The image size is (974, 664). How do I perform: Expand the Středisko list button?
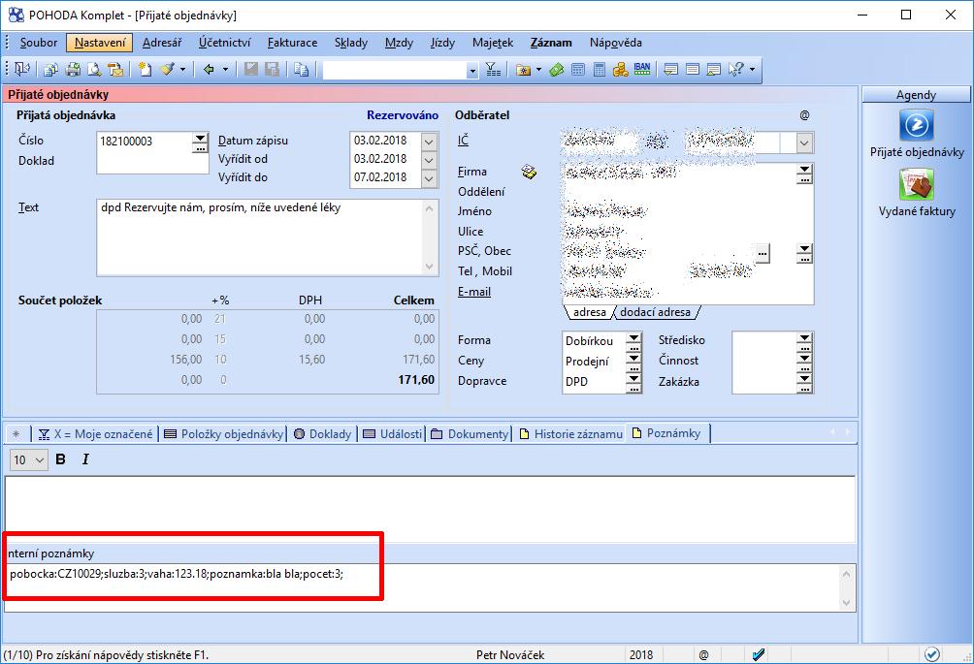[804, 340]
